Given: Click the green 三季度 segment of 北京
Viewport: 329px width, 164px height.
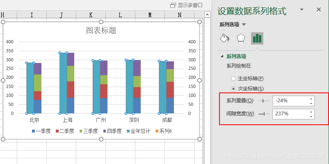Looking at the screenshot, I should click(38, 83).
